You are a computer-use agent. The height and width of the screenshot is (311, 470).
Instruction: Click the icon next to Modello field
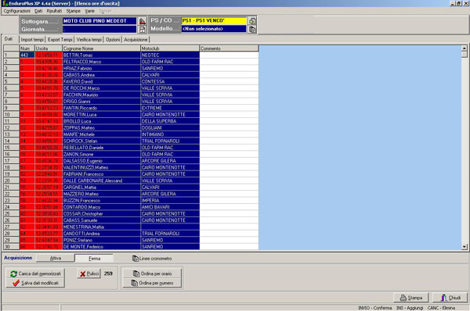coord(252,29)
